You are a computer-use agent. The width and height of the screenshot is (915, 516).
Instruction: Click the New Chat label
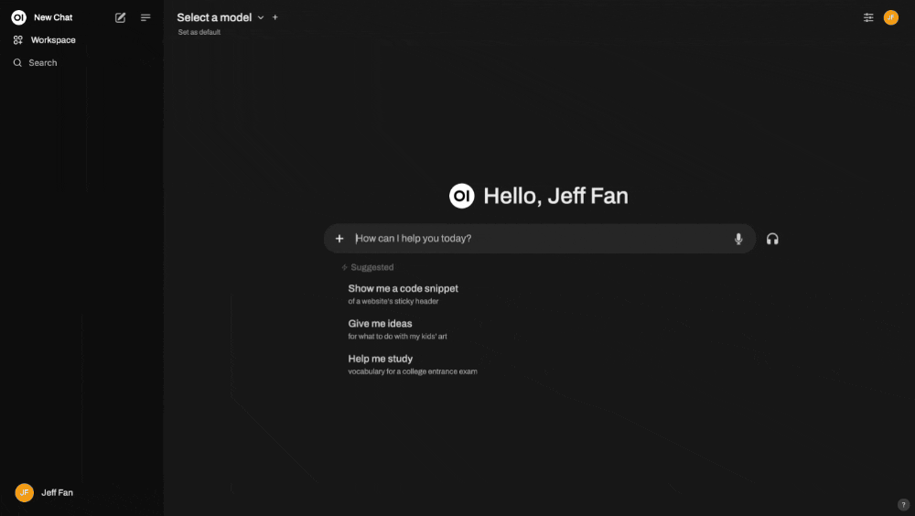pos(53,17)
